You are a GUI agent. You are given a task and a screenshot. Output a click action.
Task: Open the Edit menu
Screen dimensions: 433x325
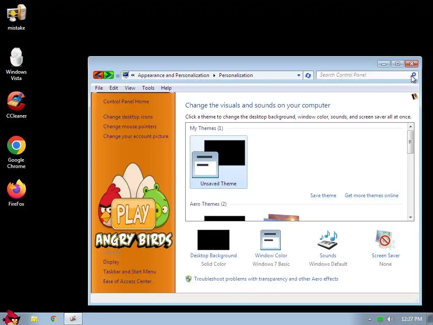(x=113, y=88)
